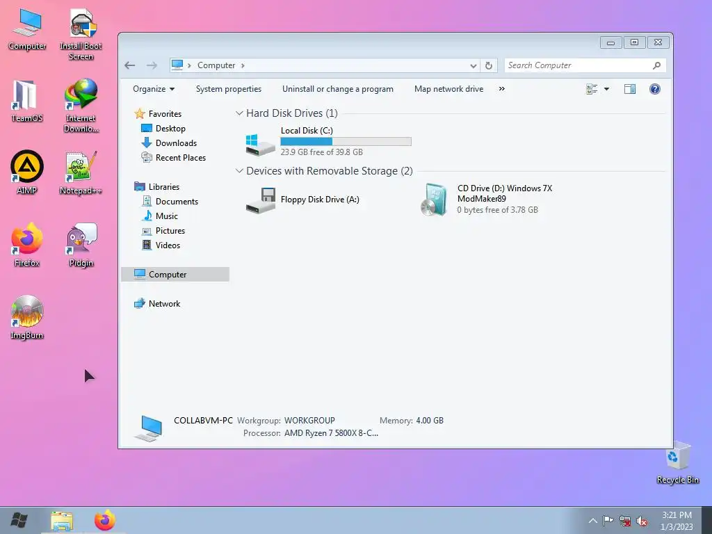Select CD Drive (D:) Windows 7X
This screenshot has width=712, height=534.
point(487,199)
